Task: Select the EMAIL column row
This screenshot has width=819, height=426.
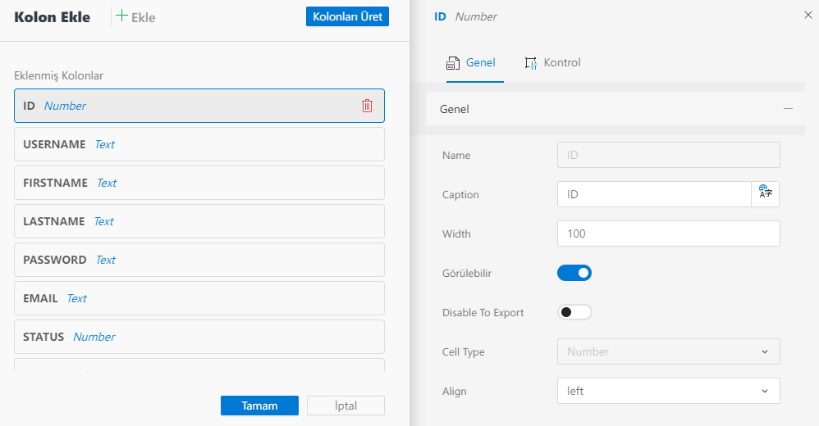Action: (x=199, y=298)
